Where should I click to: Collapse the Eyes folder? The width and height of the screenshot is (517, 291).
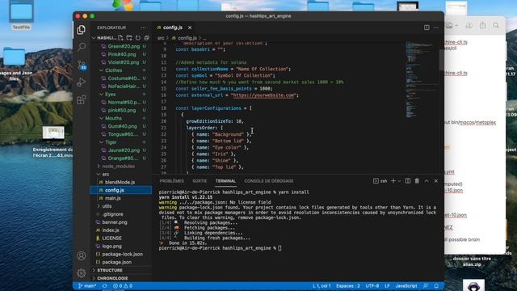[110, 95]
